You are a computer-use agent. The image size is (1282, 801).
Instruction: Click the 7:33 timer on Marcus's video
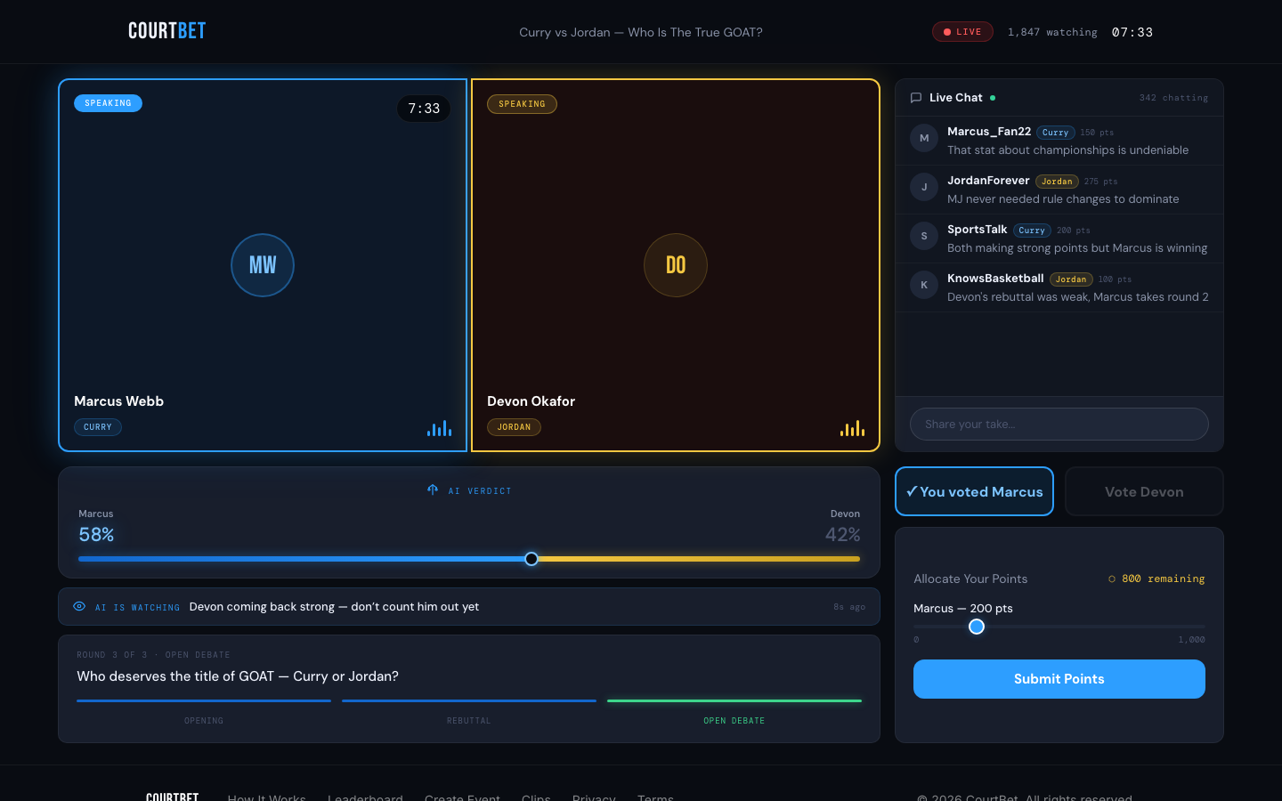point(424,109)
